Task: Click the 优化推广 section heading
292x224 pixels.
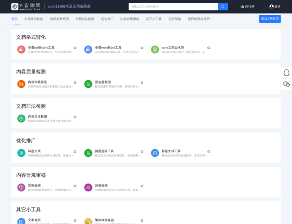Action: click(x=26, y=141)
